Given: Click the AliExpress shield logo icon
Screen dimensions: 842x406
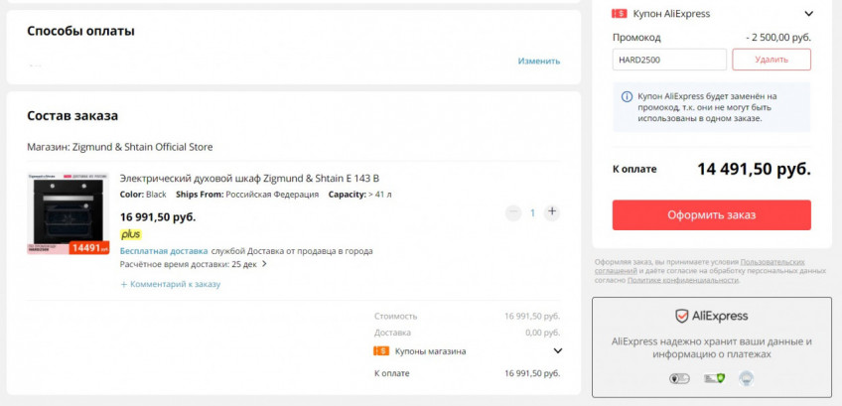Looking at the screenshot, I should click(682, 316).
